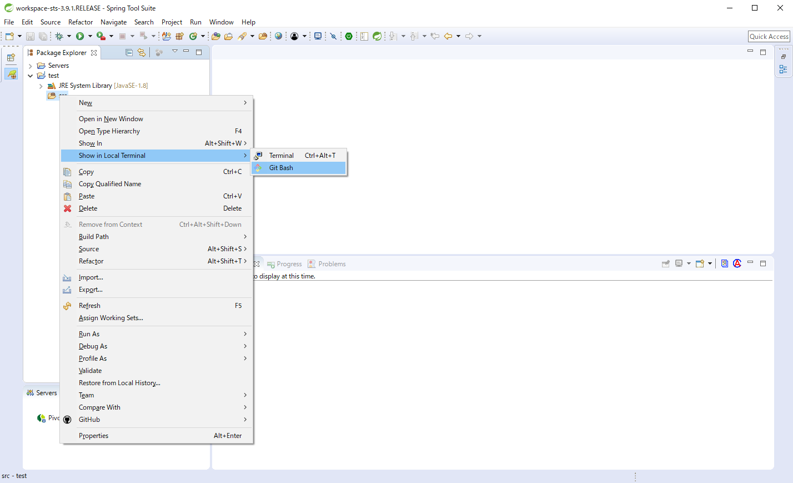The height and width of the screenshot is (483, 793).
Task: Open a terminal via the Terminal toolbar icon
Action: (x=317, y=36)
